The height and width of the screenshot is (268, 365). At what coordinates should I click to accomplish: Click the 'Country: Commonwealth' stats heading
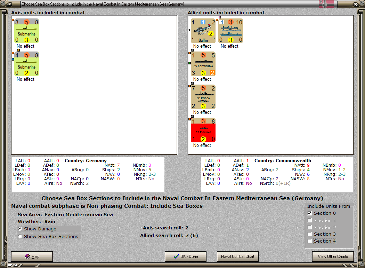point(283,160)
